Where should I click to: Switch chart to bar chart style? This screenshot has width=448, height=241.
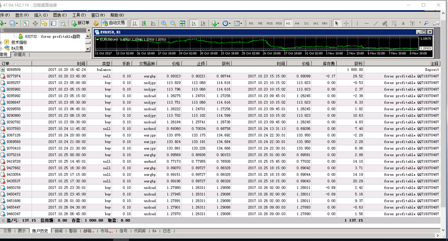coord(135,23)
